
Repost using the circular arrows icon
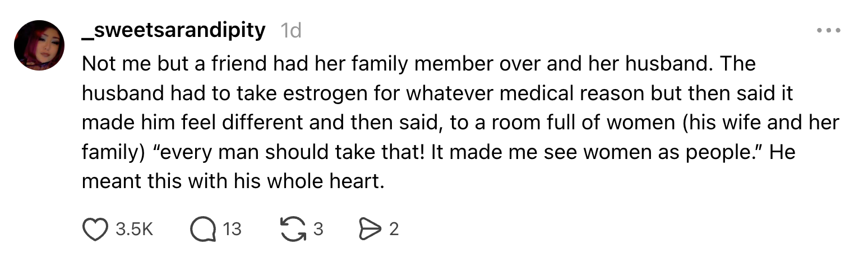293,229
